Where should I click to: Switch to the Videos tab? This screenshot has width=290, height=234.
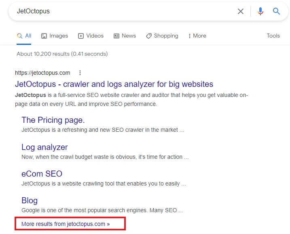[91, 36]
